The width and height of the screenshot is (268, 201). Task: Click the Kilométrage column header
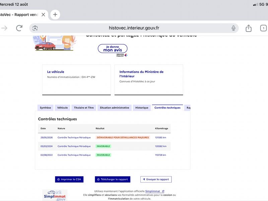[x=161, y=128]
